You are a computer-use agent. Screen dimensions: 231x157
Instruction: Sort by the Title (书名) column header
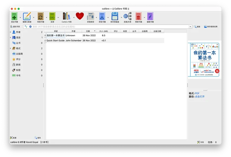[x=56, y=31]
